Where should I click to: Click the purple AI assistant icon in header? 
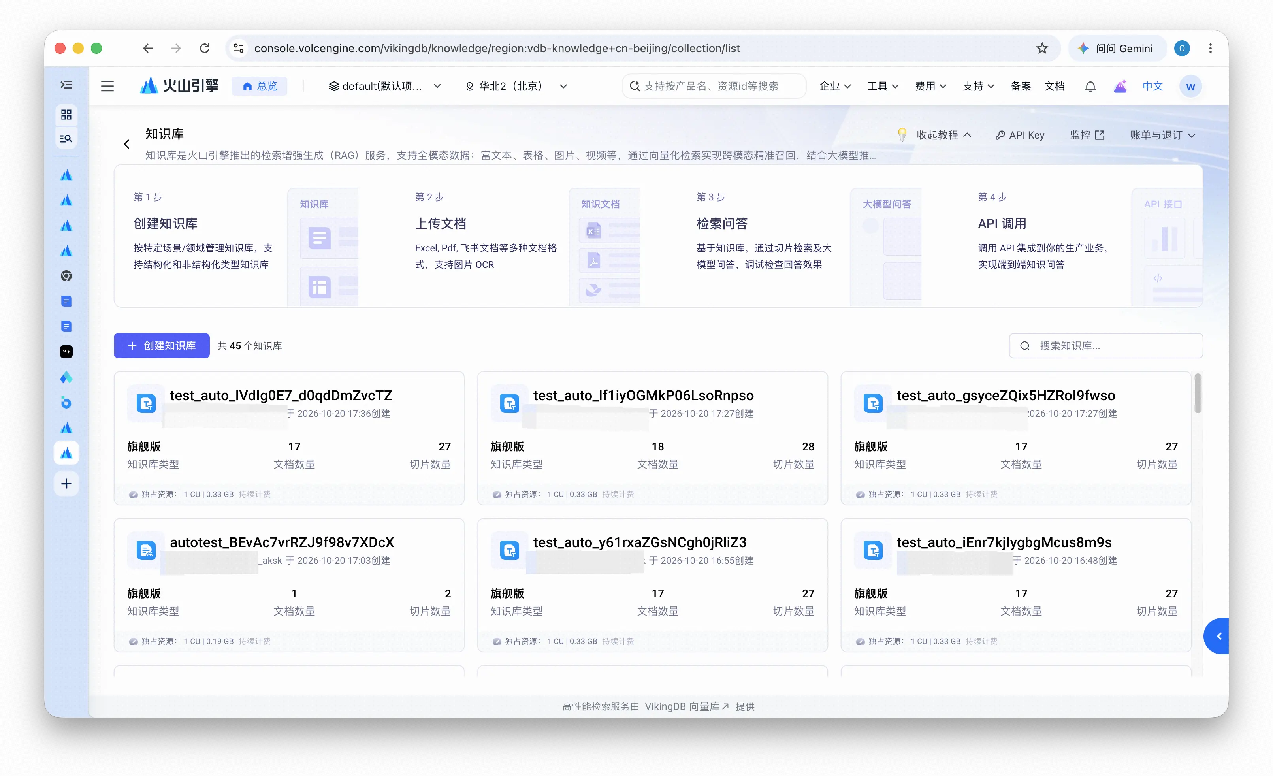(1120, 86)
